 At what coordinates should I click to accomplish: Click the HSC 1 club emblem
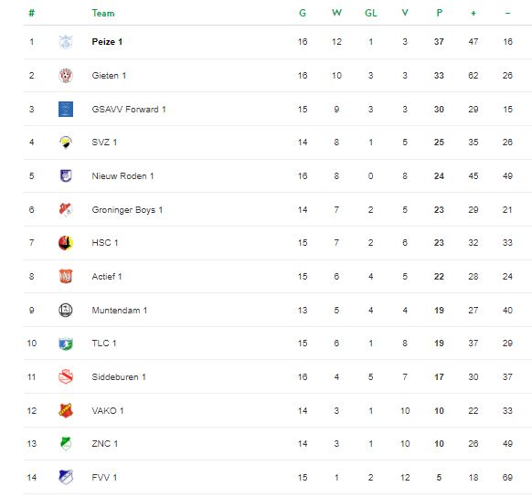[x=66, y=243]
